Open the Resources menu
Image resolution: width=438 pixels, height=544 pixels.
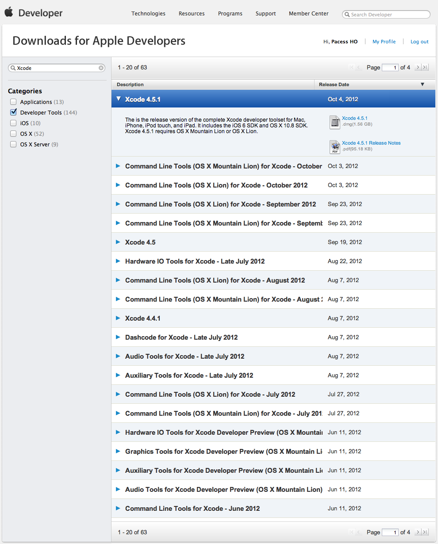point(192,14)
